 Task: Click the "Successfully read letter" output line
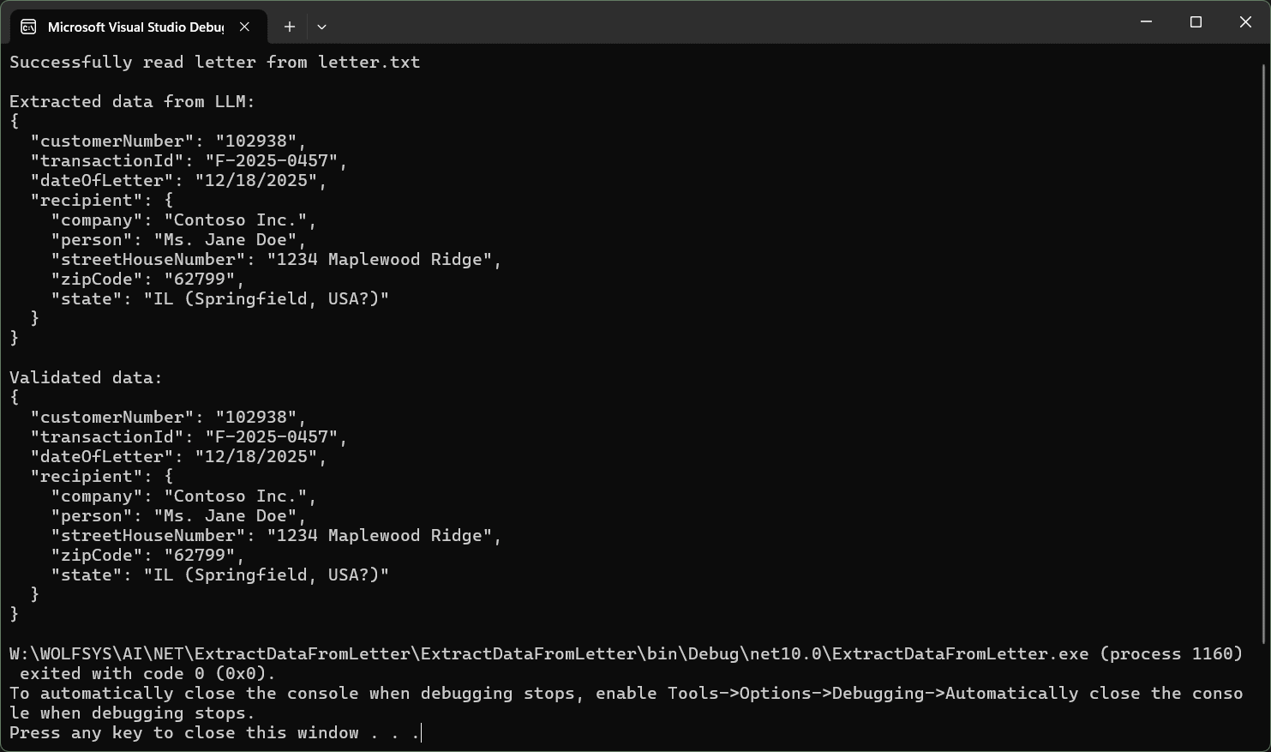(214, 63)
